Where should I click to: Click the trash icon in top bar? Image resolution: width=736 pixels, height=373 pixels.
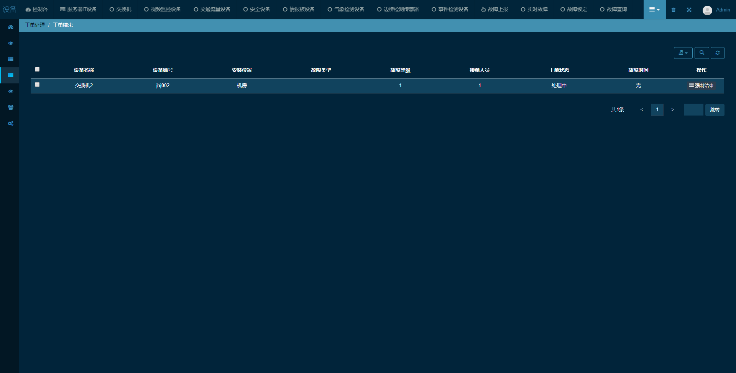coord(674,10)
